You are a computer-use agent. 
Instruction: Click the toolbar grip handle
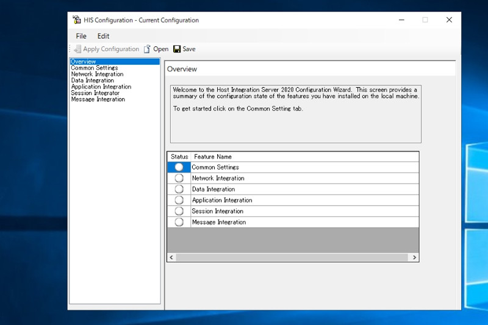click(70, 49)
